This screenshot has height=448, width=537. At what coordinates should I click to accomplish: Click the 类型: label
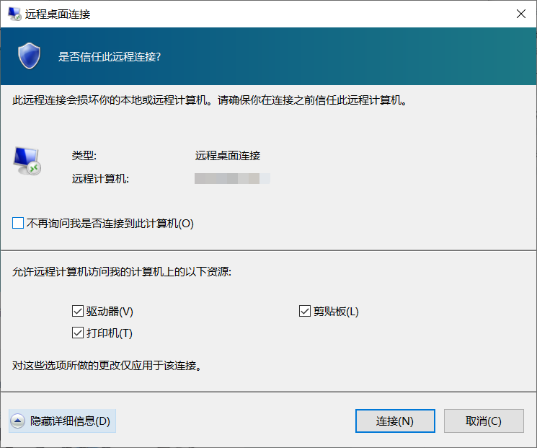[x=84, y=156]
